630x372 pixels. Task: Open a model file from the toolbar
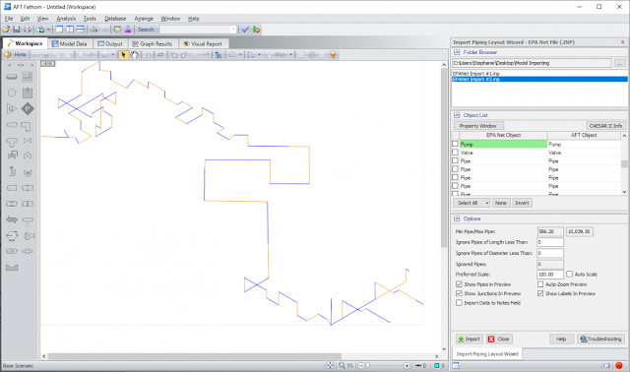[6, 30]
